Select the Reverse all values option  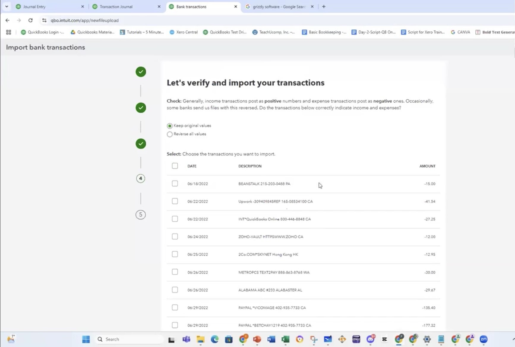click(x=170, y=134)
